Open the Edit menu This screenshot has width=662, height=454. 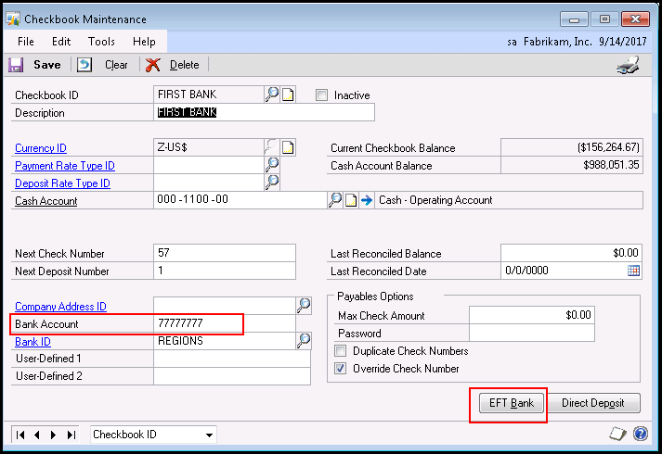(x=61, y=42)
